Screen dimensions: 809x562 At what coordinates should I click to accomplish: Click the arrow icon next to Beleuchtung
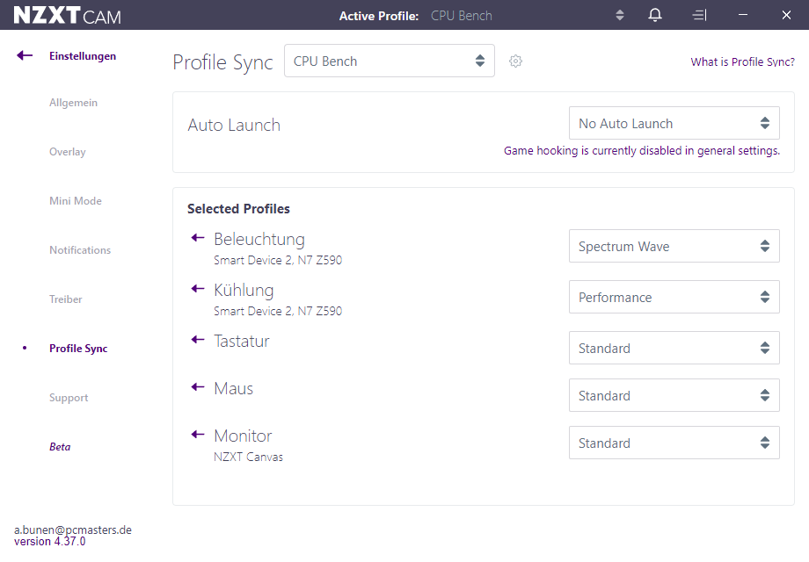(x=198, y=237)
